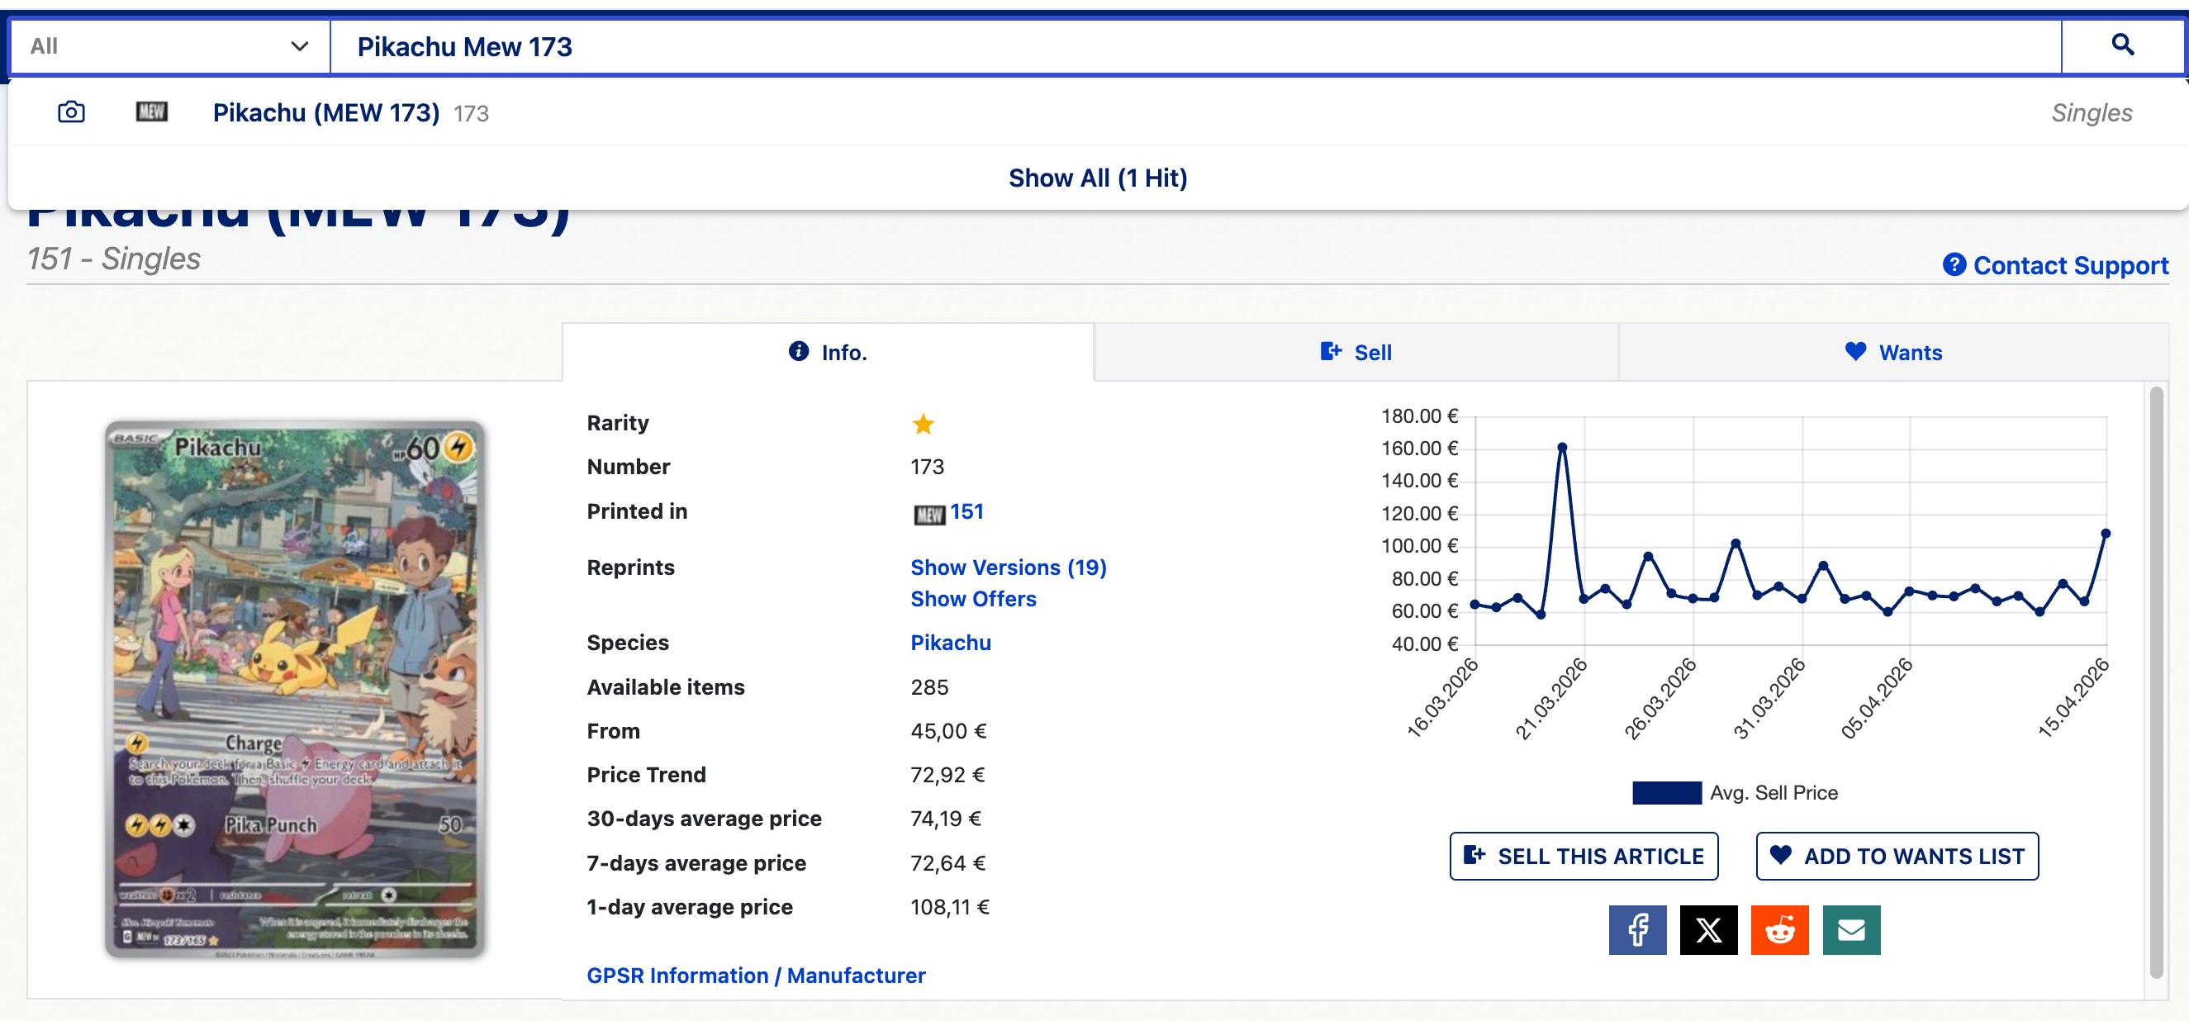Viewport: 2189px width, 1021px height.
Task: Click the Add to Wants List button
Action: point(1897,856)
